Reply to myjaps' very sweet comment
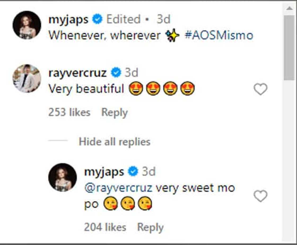 click(x=150, y=227)
